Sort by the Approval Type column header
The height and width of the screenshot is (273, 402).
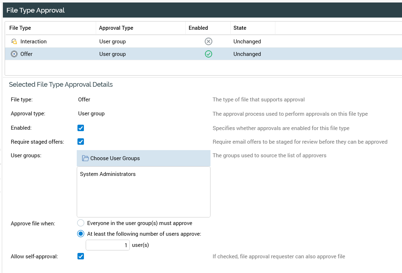pyautogui.click(x=116, y=28)
